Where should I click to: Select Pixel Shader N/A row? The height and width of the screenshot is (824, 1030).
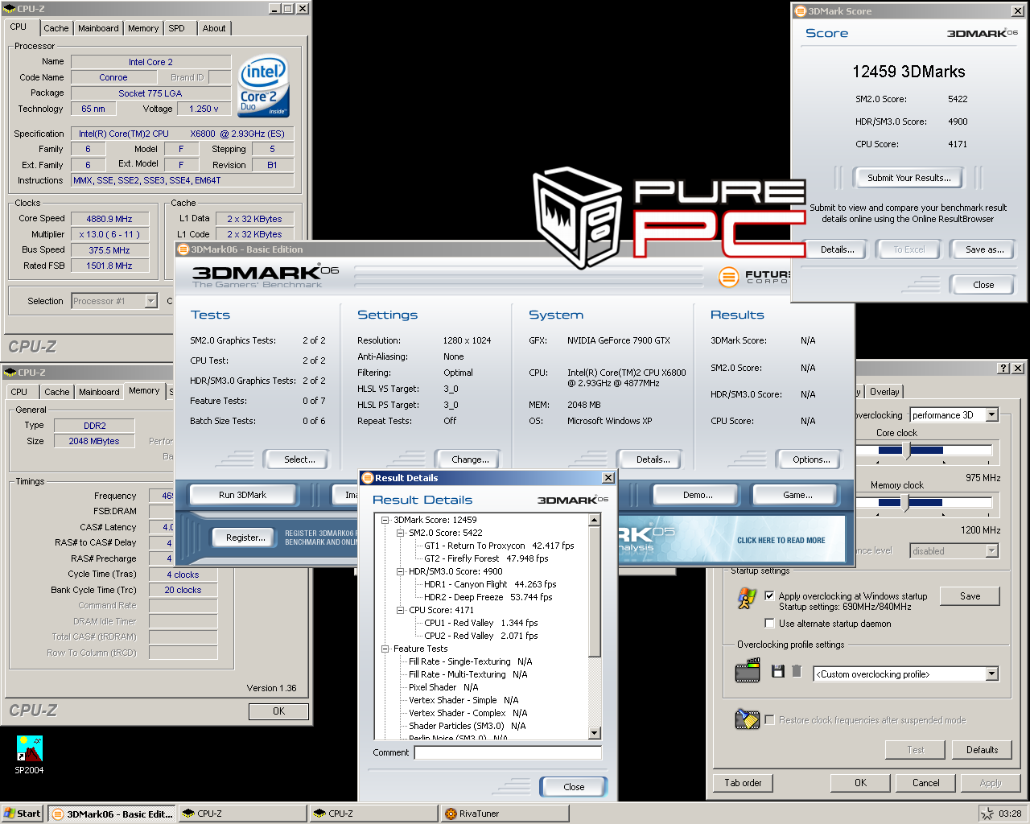point(443,687)
